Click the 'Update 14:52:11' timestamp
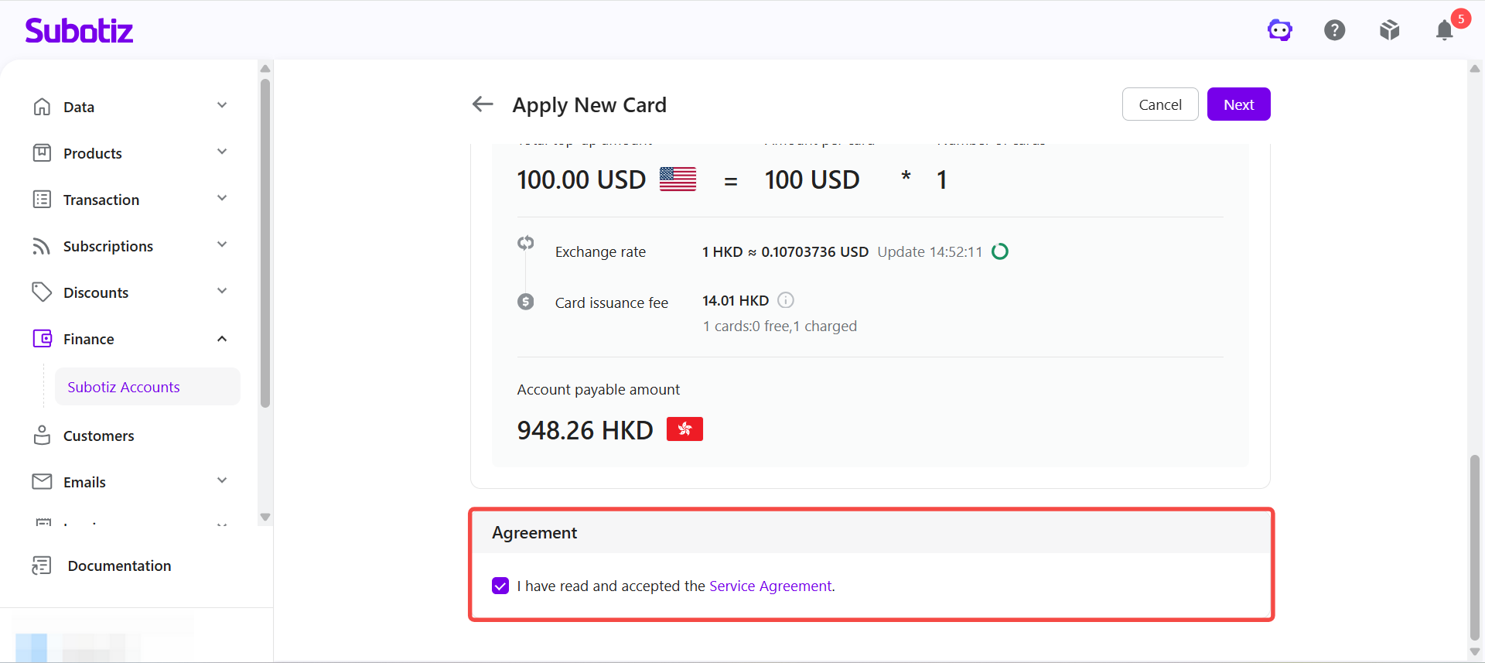1485x663 pixels. tap(930, 251)
